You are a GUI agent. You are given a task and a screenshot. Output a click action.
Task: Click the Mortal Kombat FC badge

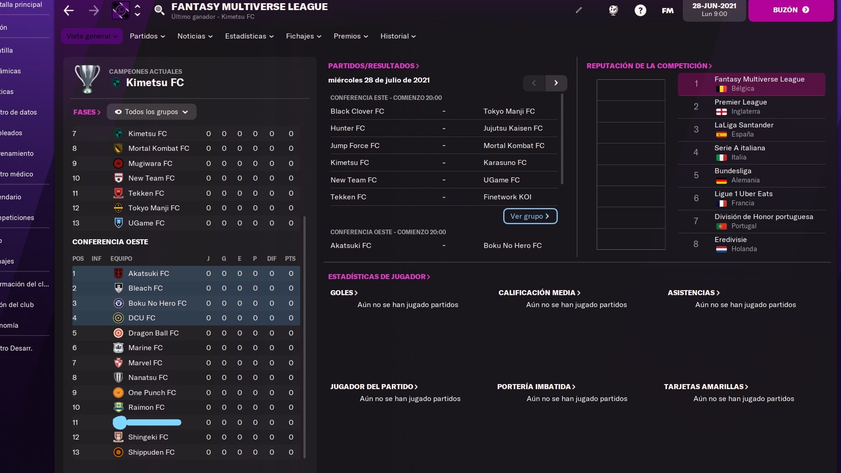(118, 148)
